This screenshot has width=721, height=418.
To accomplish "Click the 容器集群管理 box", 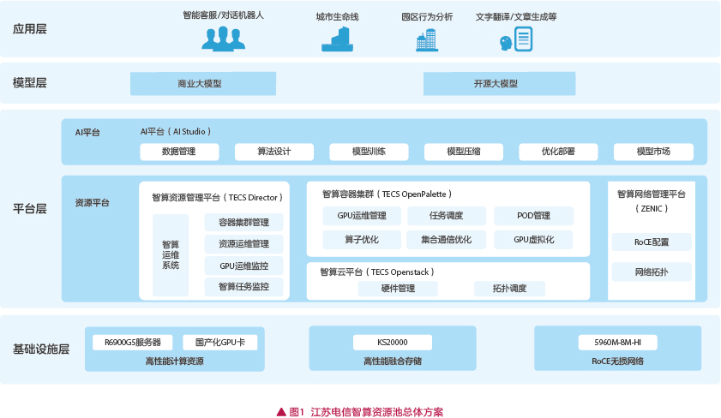I will tap(243, 223).
